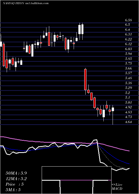Click the 5.2 price axis label
Image resolution: width=139 pixels, height=194 pixels.
coord(128,93)
